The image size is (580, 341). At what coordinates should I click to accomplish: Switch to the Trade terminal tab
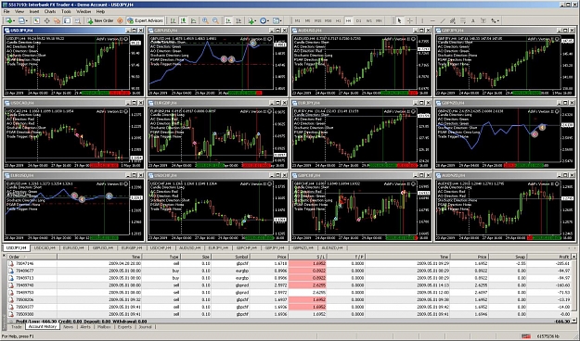coord(17,327)
